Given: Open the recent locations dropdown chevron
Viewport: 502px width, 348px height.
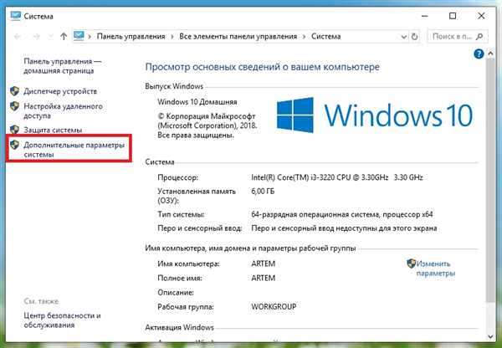Looking at the screenshot, I should [50, 37].
